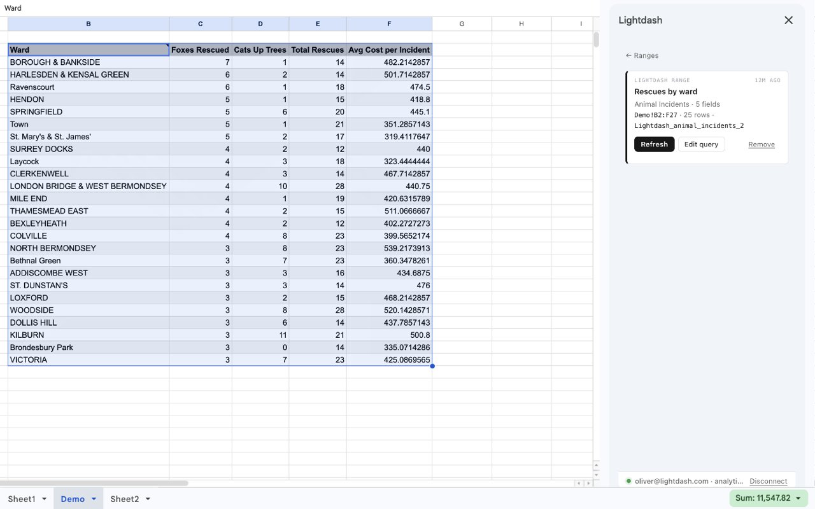
Task: Select column B header
Action: click(x=89, y=24)
